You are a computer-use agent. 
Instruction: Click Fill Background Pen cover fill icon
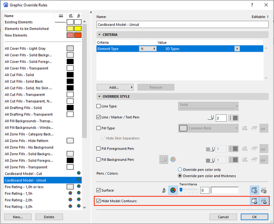coord(254,160)
